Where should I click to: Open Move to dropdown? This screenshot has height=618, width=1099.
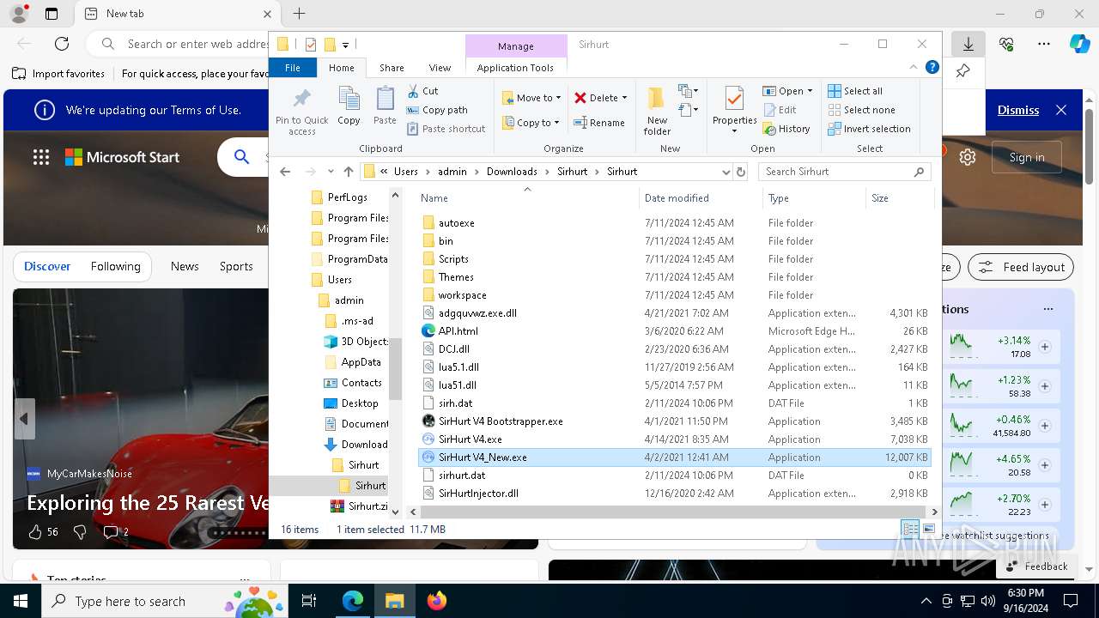click(x=531, y=98)
